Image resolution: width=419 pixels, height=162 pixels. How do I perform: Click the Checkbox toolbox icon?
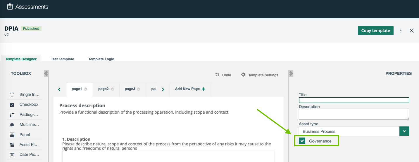[x=12, y=105]
